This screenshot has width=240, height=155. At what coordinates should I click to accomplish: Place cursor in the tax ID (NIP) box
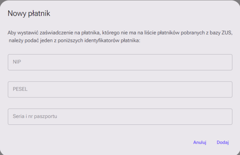(120, 62)
